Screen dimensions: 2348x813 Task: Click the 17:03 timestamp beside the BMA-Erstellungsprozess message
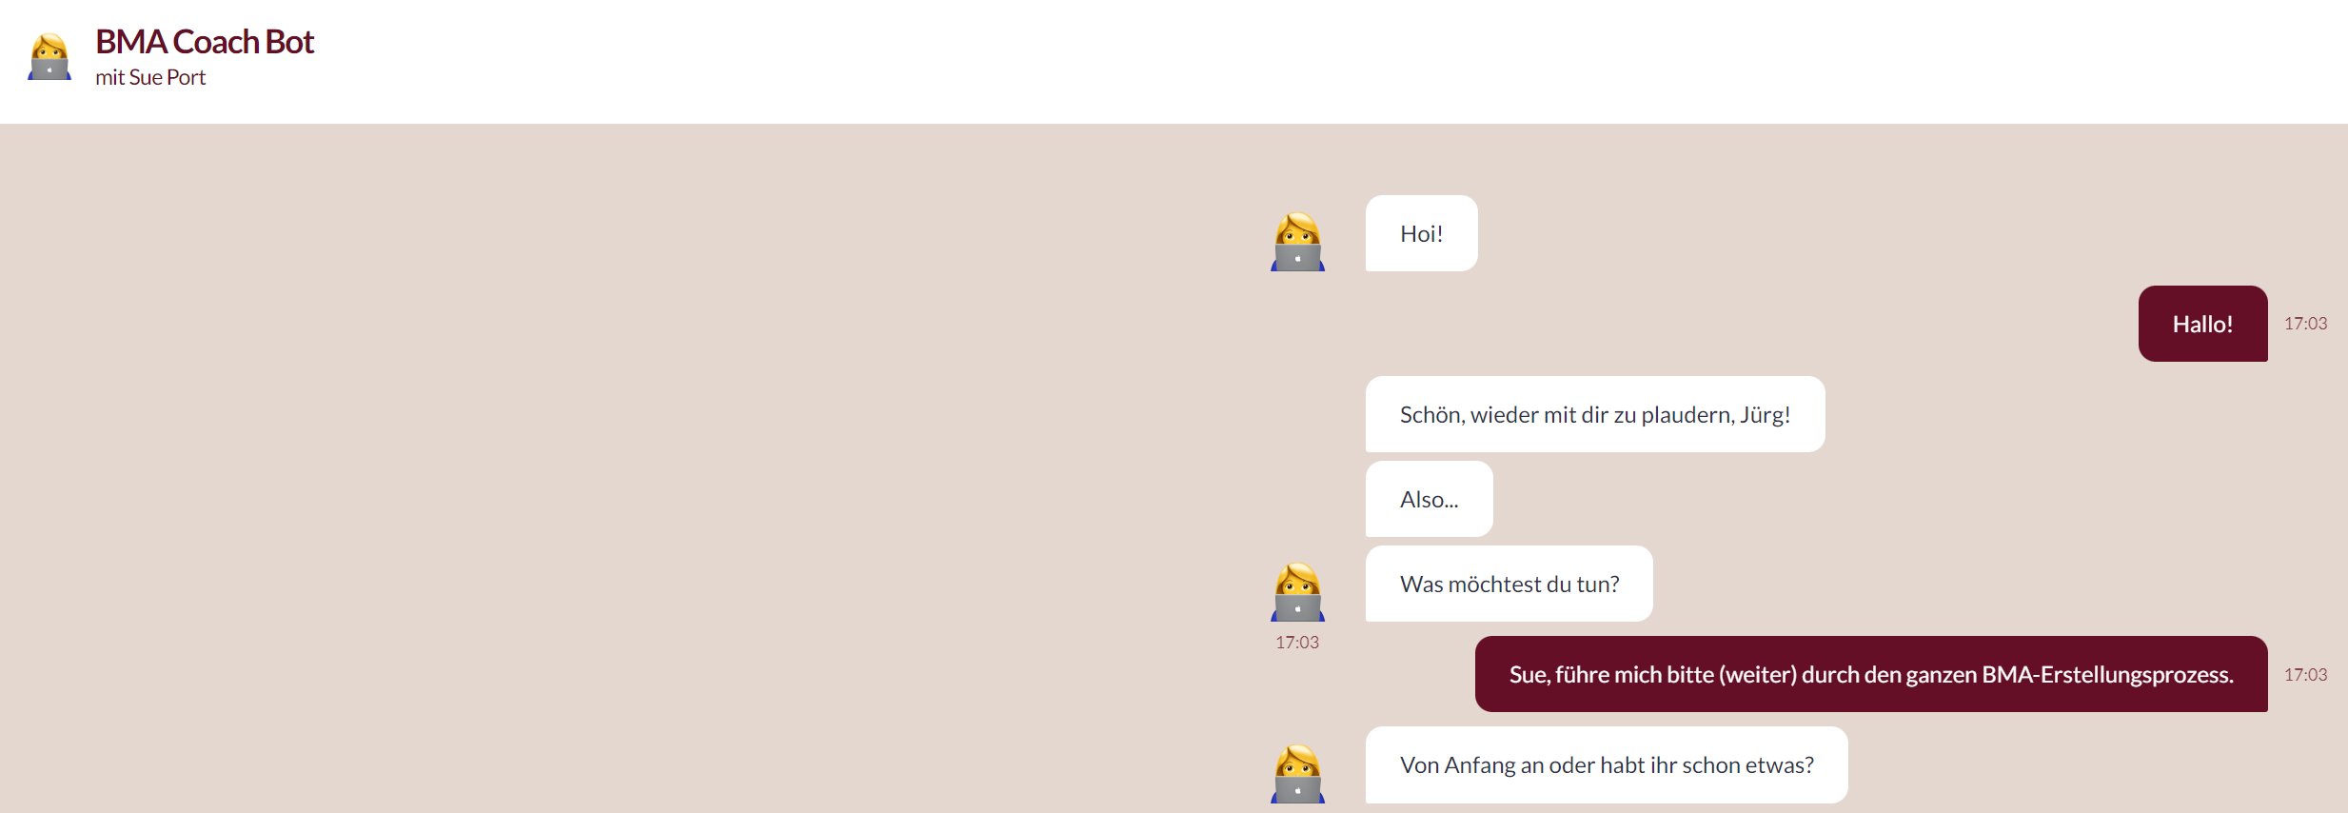click(2305, 675)
